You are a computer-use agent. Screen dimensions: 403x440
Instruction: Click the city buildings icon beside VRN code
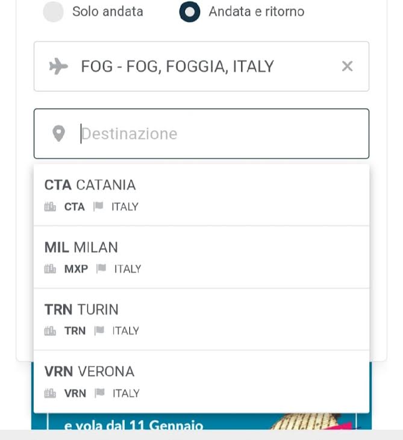pos(50,394)
